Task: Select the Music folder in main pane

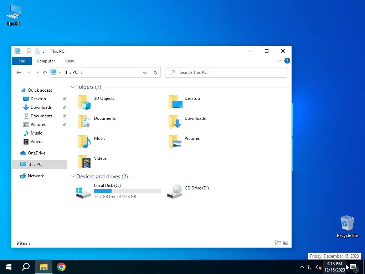Action: [x=92, y=142]
